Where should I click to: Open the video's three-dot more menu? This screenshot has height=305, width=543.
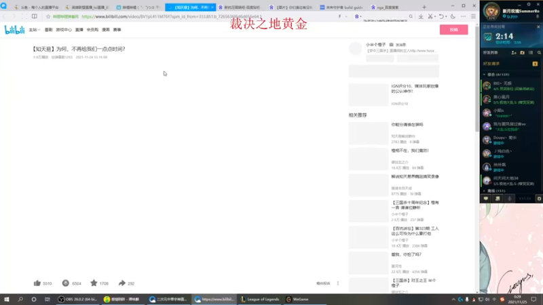tap(338, 283)
